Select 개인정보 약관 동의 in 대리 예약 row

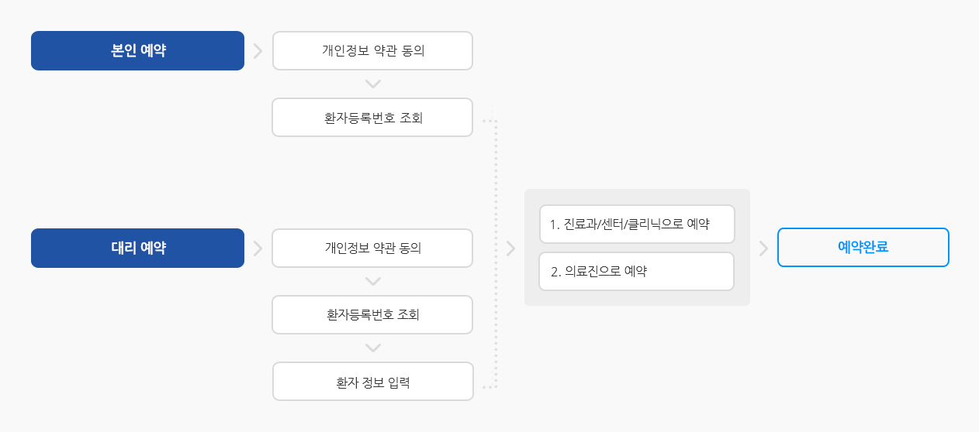[x=372, y=249]
